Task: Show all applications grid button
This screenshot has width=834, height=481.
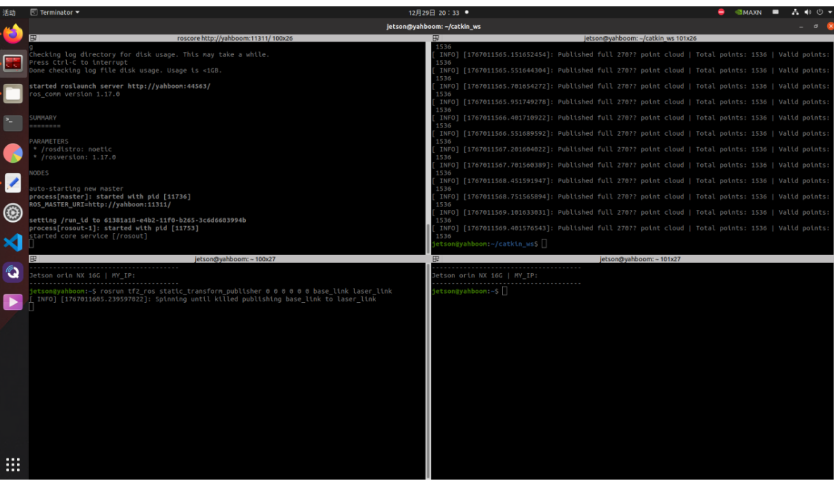Action: point(13,464)
